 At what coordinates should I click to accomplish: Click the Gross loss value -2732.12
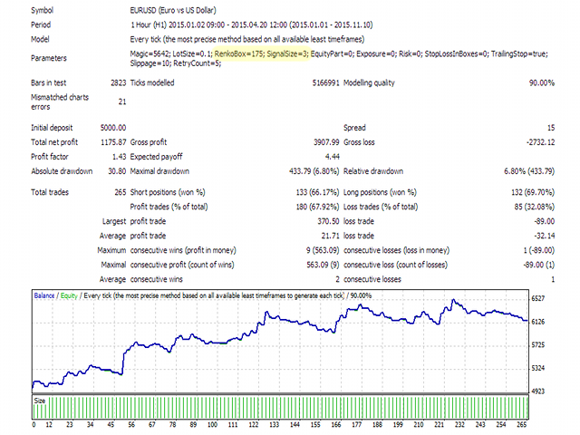tap(535, 142)
